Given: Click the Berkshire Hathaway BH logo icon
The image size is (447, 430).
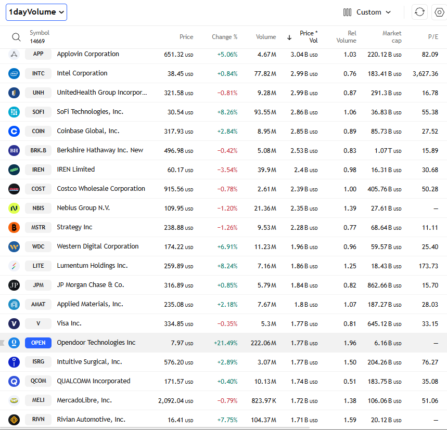Looking at the screenshot, I should pos(14,150).
